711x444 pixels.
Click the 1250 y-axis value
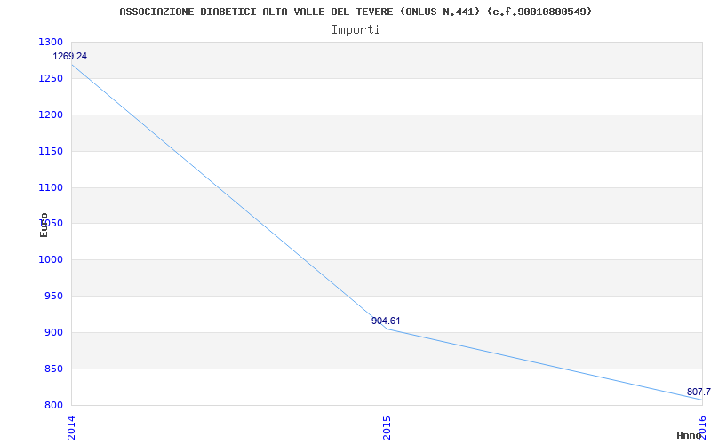(x=51, y=79)
